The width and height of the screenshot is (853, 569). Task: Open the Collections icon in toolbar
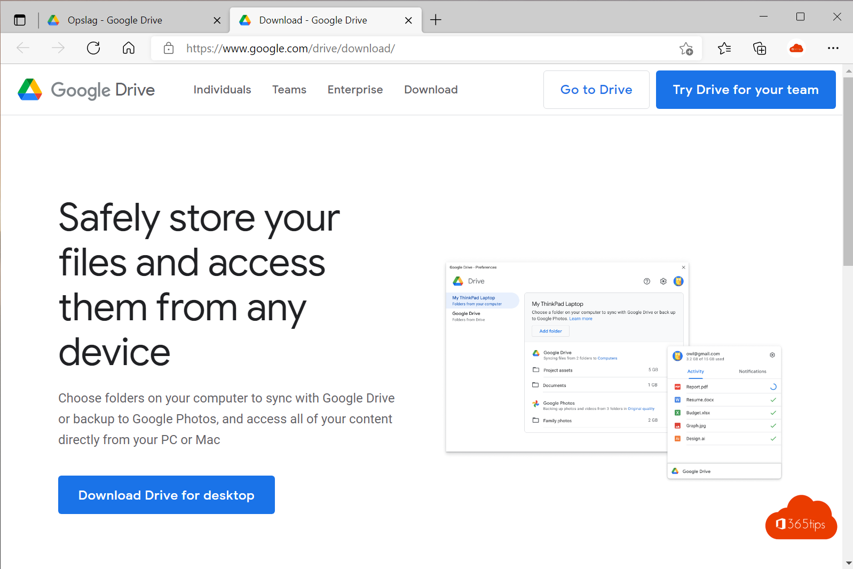pos(760,49)
